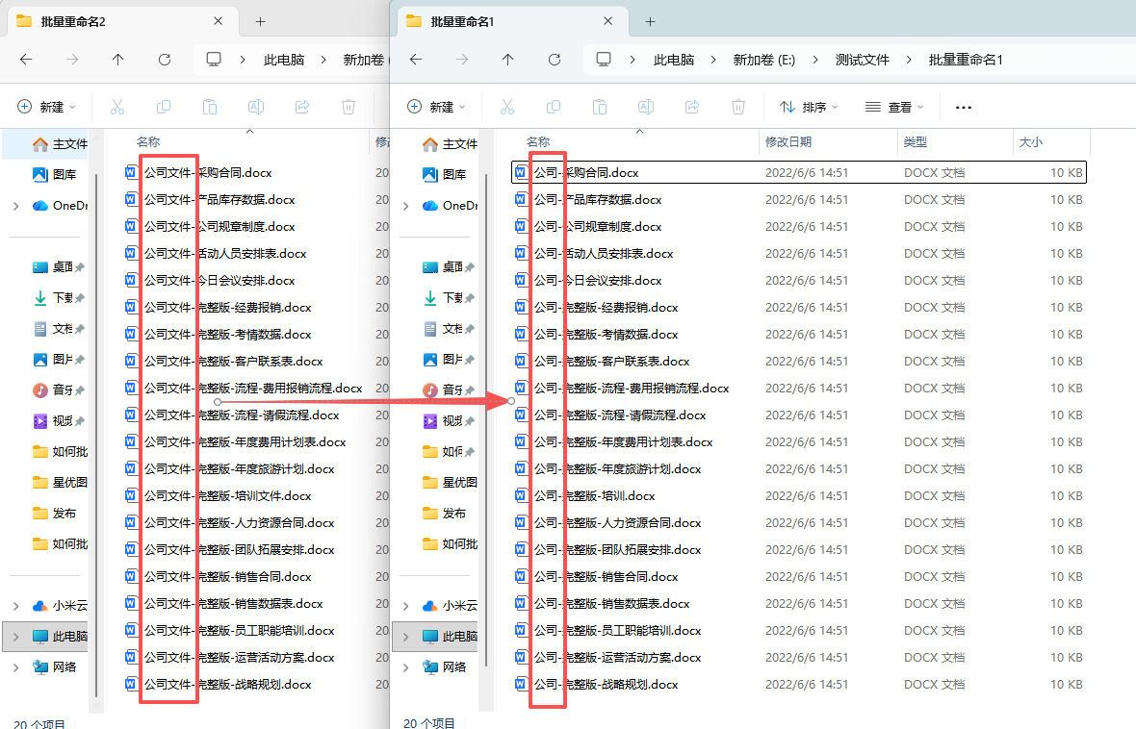Expand OneDrive in 批量重命名2 sidebar
1136x729 pixels.
(x=16, y=206)
